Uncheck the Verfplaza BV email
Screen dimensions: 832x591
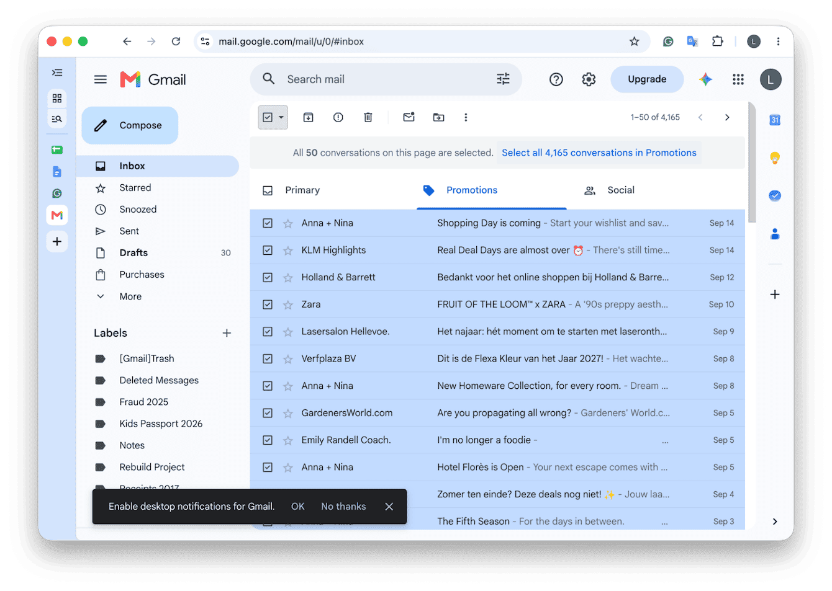tap(268, 358)
